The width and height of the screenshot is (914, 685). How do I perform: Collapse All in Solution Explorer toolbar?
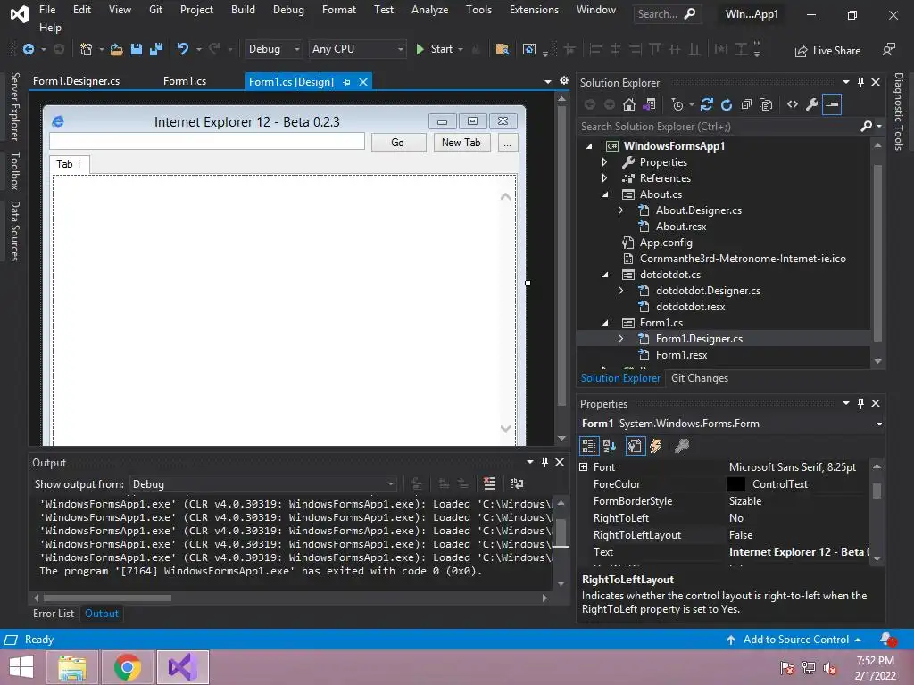click(746, 105)
